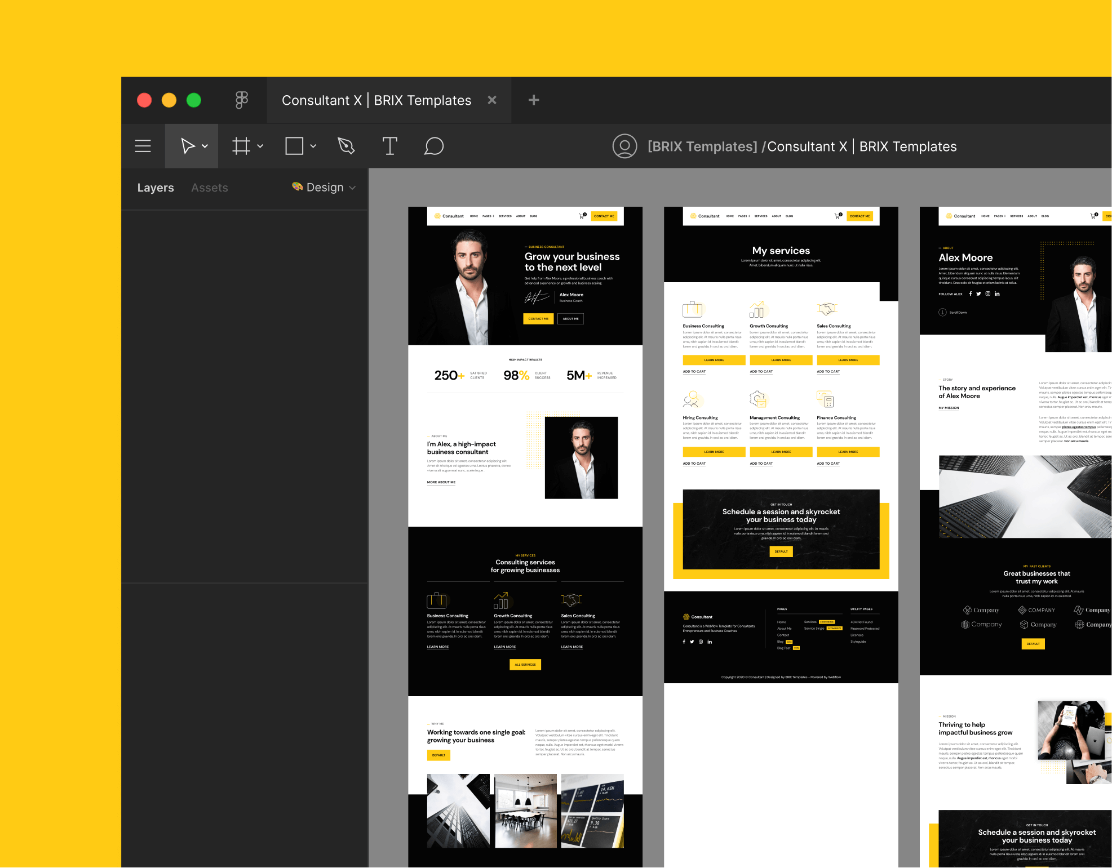
Task: Select the Pen tool
Action: pyautogui.click(x=346, y=146)
